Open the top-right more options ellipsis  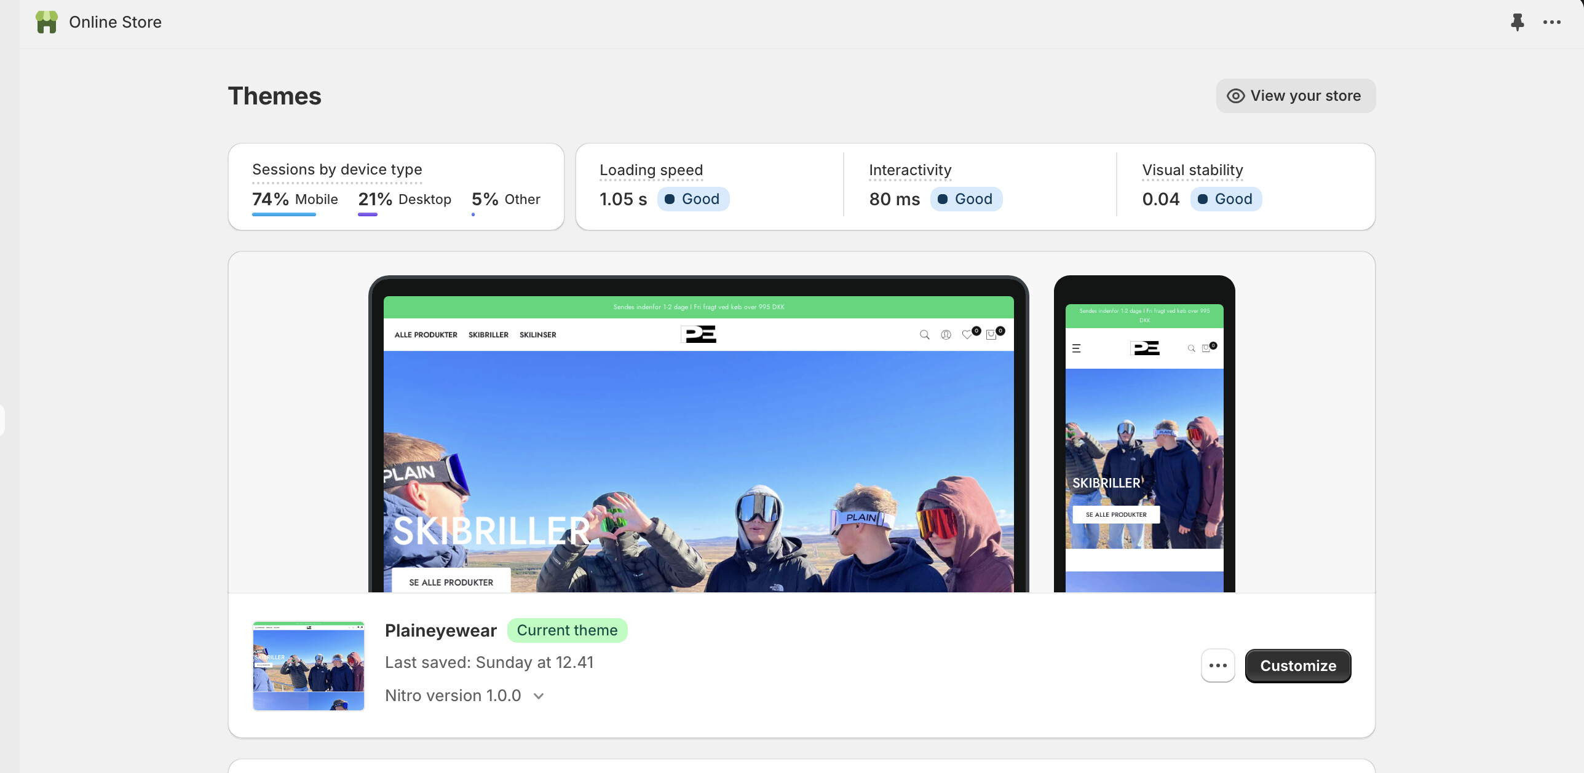[1551, 22]
